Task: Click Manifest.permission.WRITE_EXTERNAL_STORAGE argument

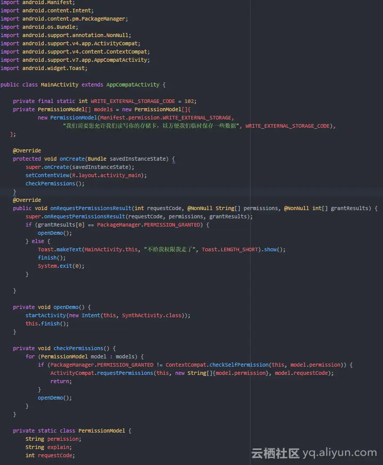Action: (x=165, y=118)
